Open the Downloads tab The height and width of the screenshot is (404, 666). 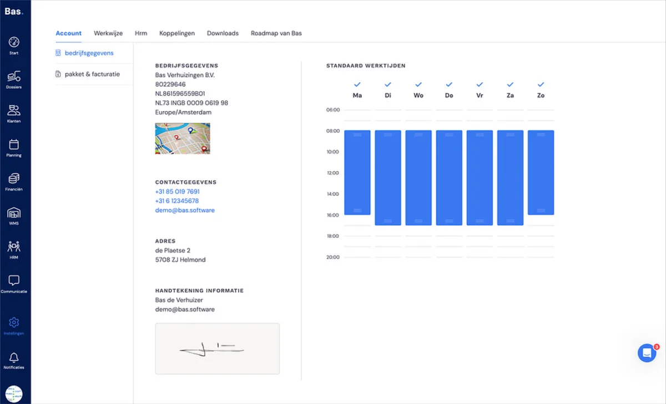pos(223,33)
